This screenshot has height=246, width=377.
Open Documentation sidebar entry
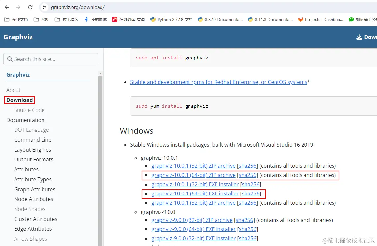coord(25,120)
